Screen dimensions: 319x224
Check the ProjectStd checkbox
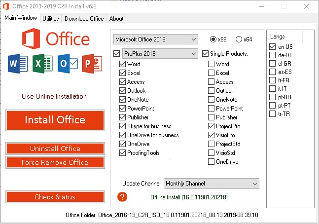tap(211, 144)
